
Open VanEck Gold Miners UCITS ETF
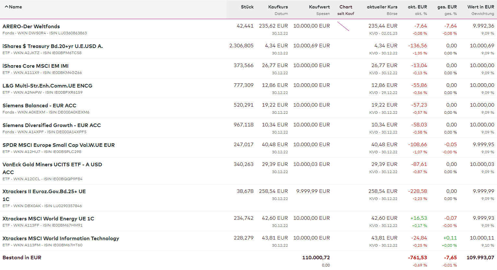[52, 165]
